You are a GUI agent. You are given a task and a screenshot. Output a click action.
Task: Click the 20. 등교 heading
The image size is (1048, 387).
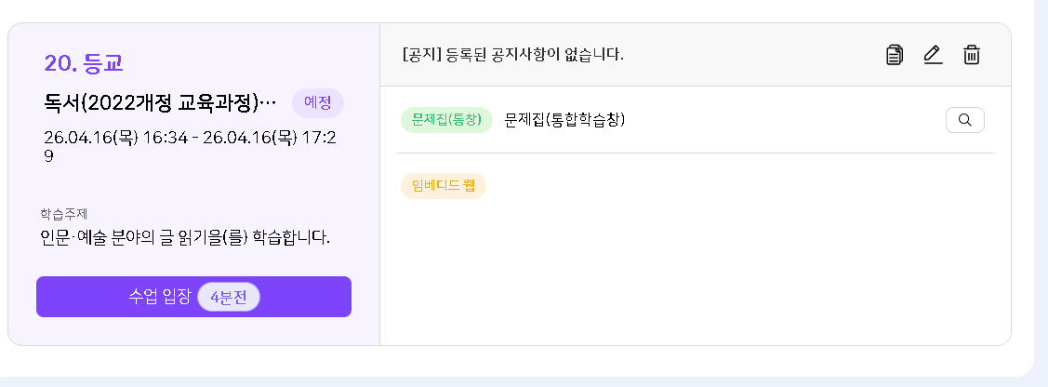[84, 63]
